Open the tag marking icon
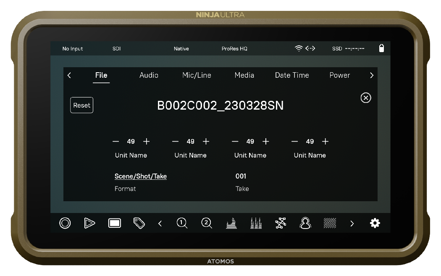 139,223
